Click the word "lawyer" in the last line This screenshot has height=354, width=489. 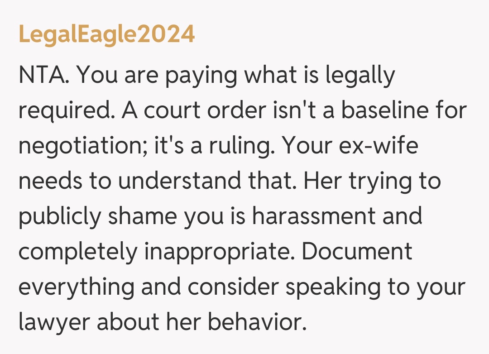(55, 322)
